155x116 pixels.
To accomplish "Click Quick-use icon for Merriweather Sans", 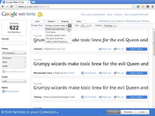I will click(x=100, y=73).
